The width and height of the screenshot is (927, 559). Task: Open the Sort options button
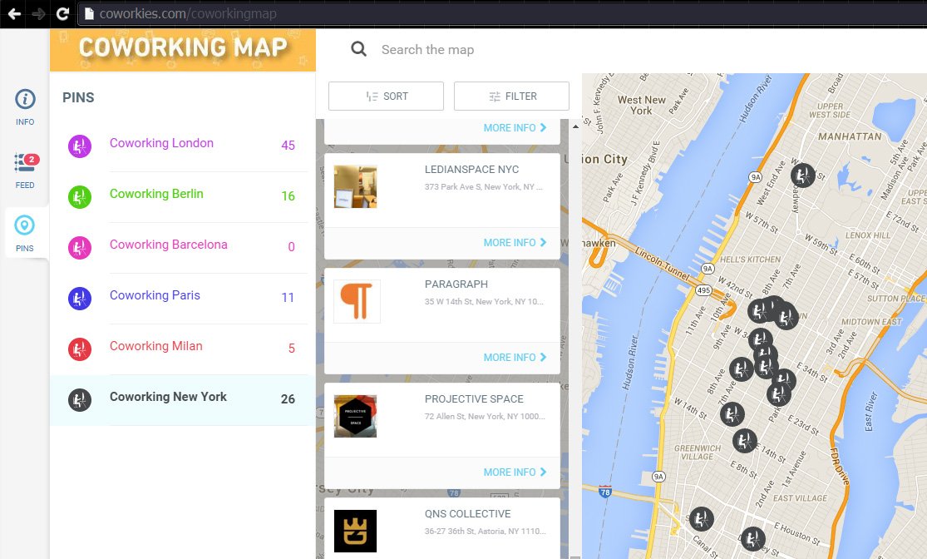(x=386, y=96)
